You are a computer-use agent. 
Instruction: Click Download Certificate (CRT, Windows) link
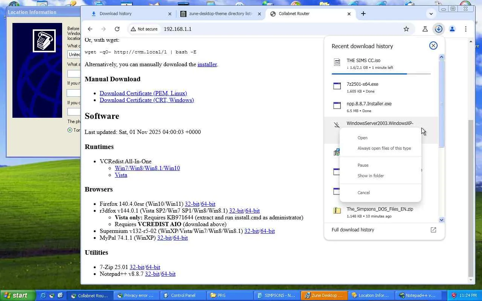click(x=147, y=100)
